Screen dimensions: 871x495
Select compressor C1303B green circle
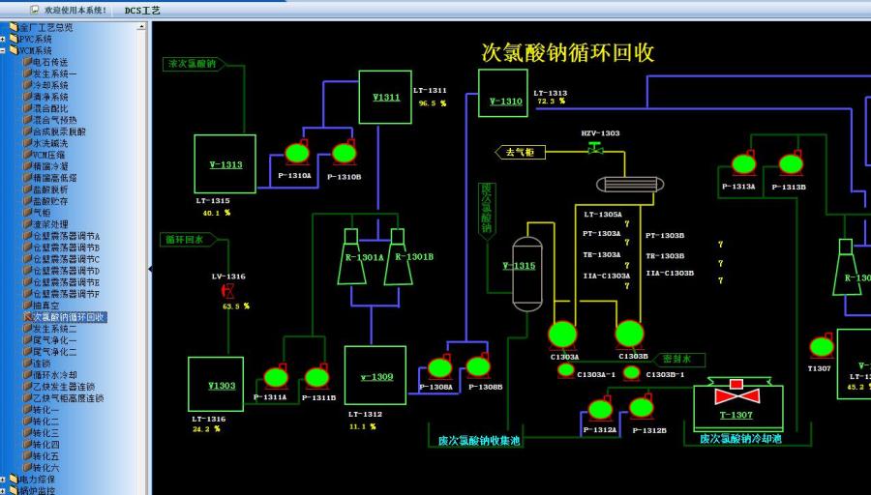point(629,335)
